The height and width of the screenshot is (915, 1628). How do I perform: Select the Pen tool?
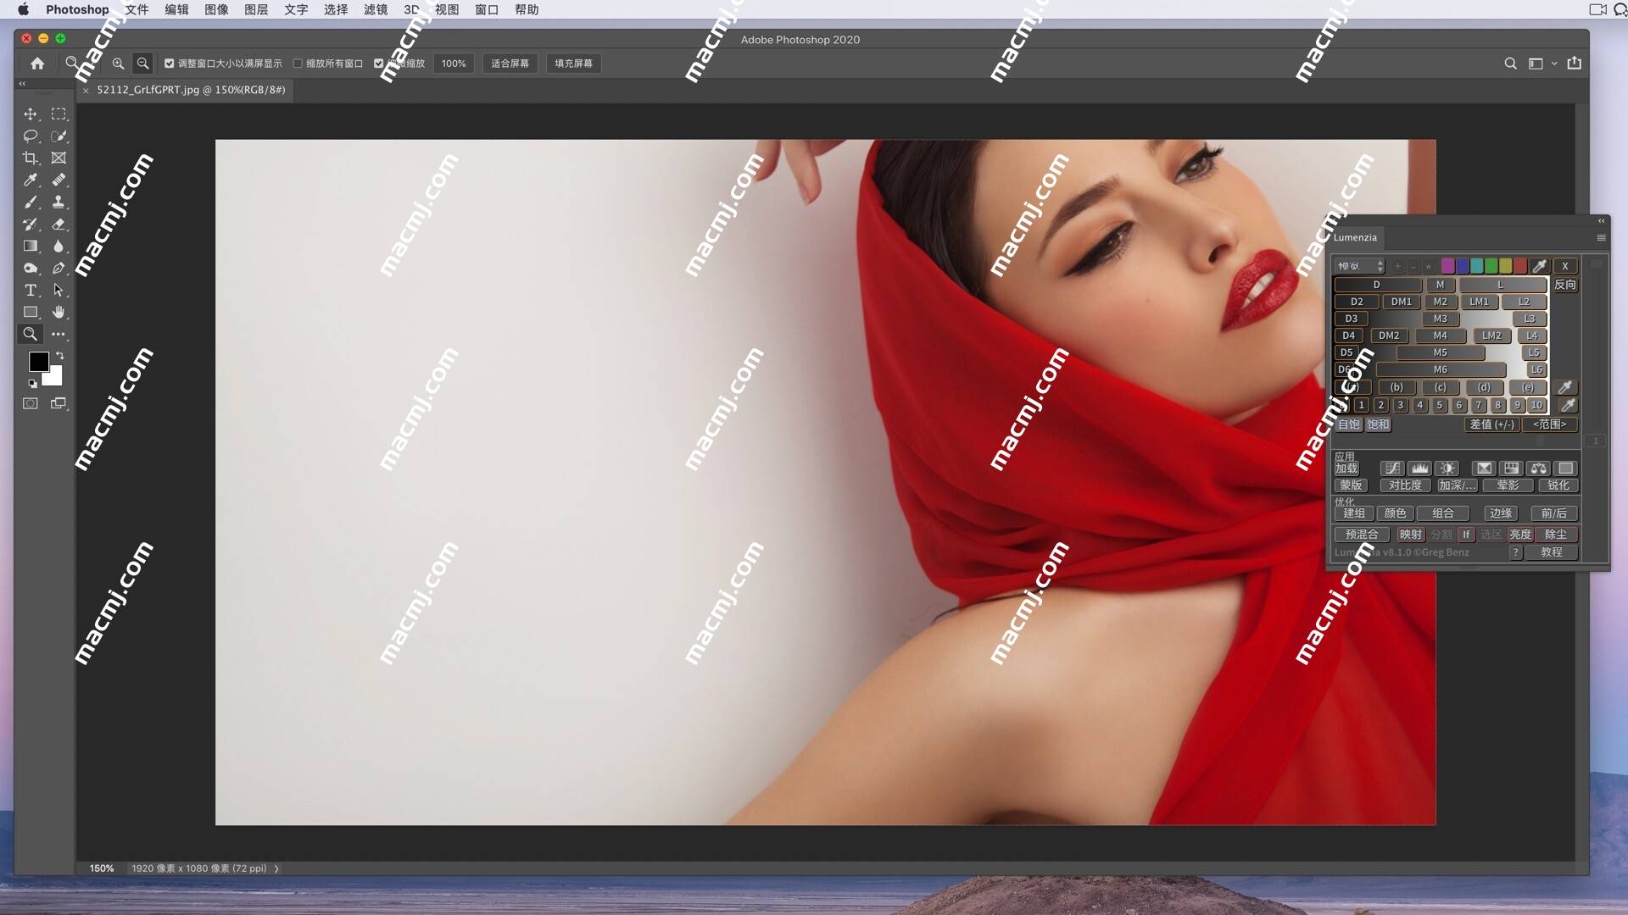(59, 269)
